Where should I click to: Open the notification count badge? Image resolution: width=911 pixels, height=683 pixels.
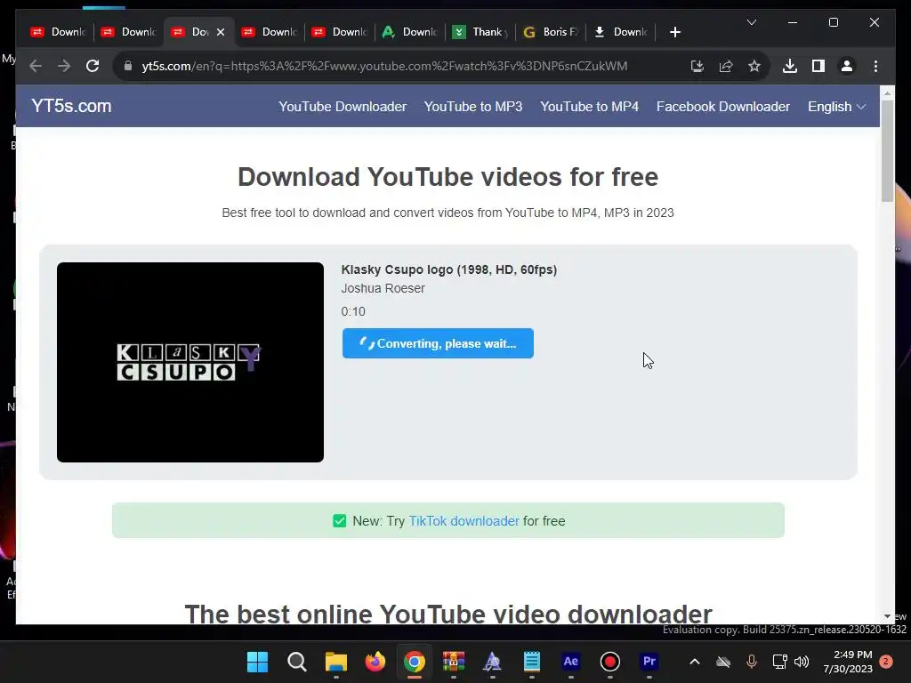click(886, 662)
